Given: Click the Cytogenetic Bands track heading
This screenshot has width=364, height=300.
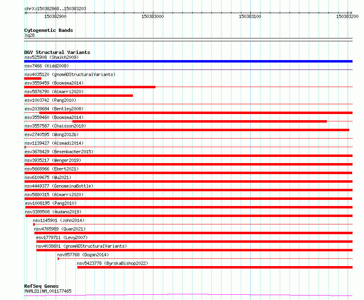Looking at the screenshot, I should click(x=49, y=30).
